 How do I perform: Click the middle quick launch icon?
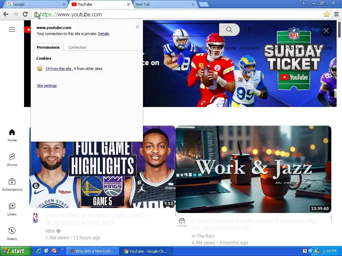[46, 251]
